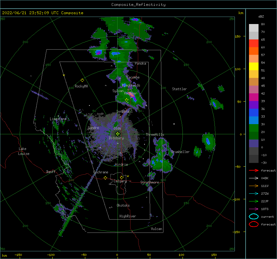
Task: Click the white plus marker east of ThreeHills
Action: pyautogui.click(x=174, y=124)
